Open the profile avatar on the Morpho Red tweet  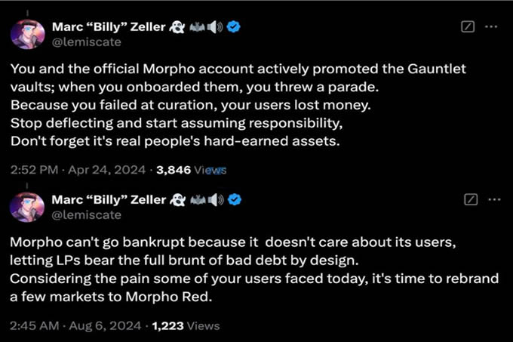(x=26, y=206)
